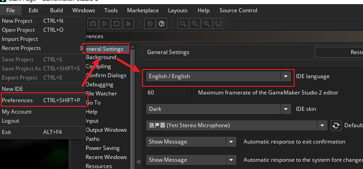Expand the IDE skin dropdown arrow
The width and height of the screenshot is (363, 169).
[x=286, y=109]
